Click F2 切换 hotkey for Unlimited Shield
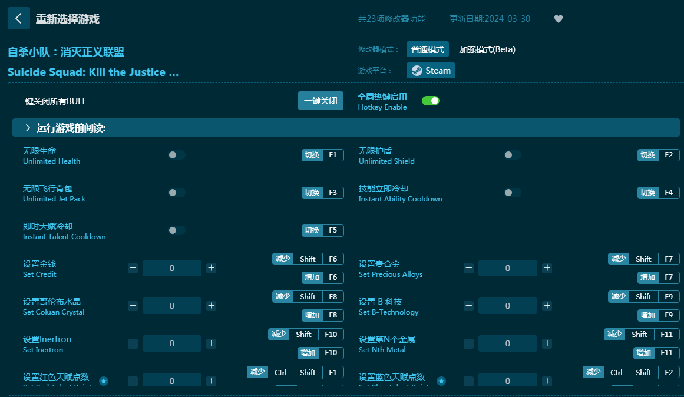Viewport: 684px width, 397px height. (658, 155)
